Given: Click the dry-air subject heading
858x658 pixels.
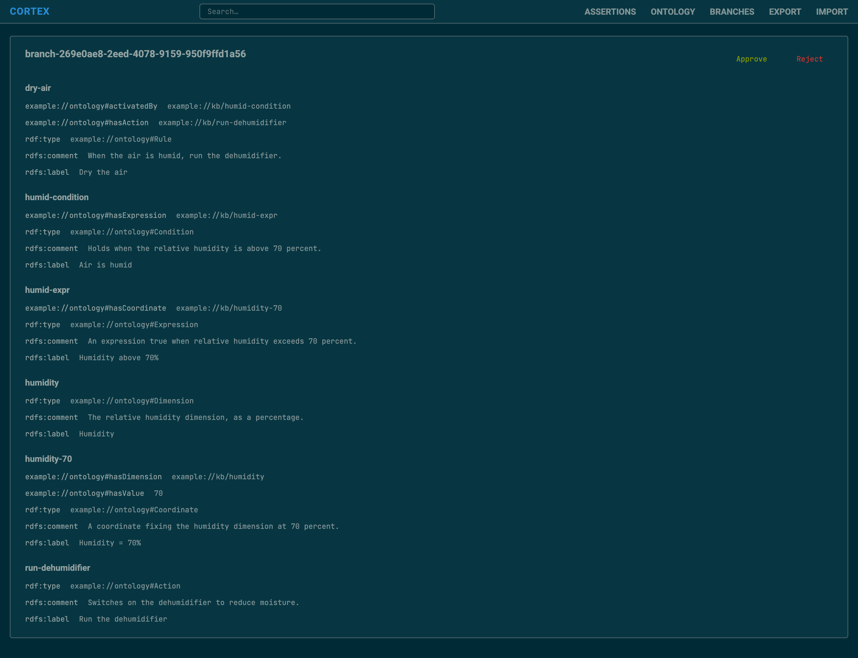Looking at the screenshot, I should [38, 88].
